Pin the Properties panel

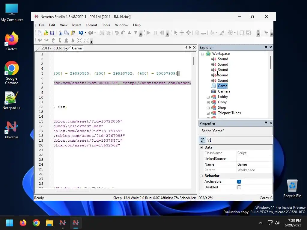[266, 123]
